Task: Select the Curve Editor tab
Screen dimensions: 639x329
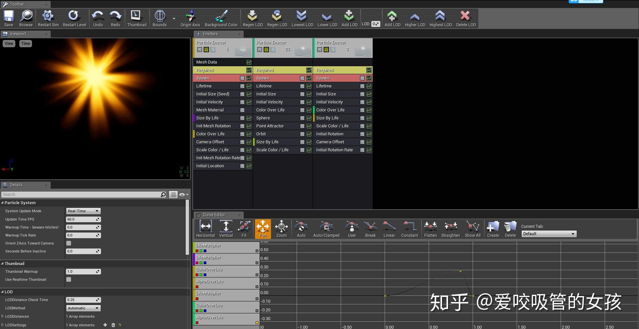Action: pyautogui.click(x=214, y=215)
